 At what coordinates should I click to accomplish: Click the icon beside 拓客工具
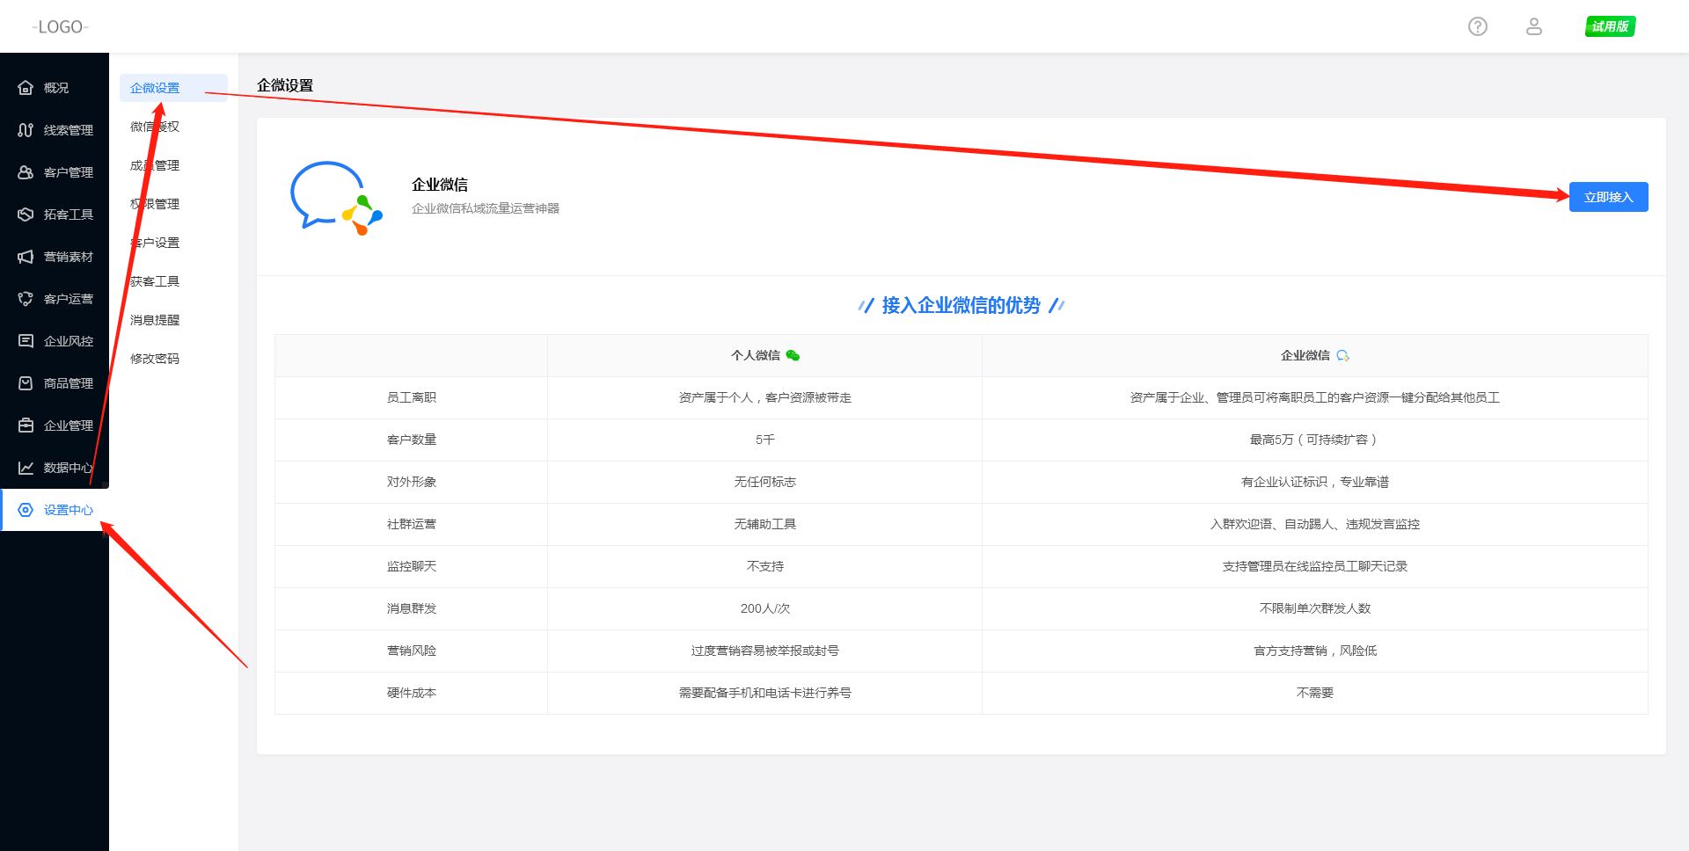[x=26, y=215]
